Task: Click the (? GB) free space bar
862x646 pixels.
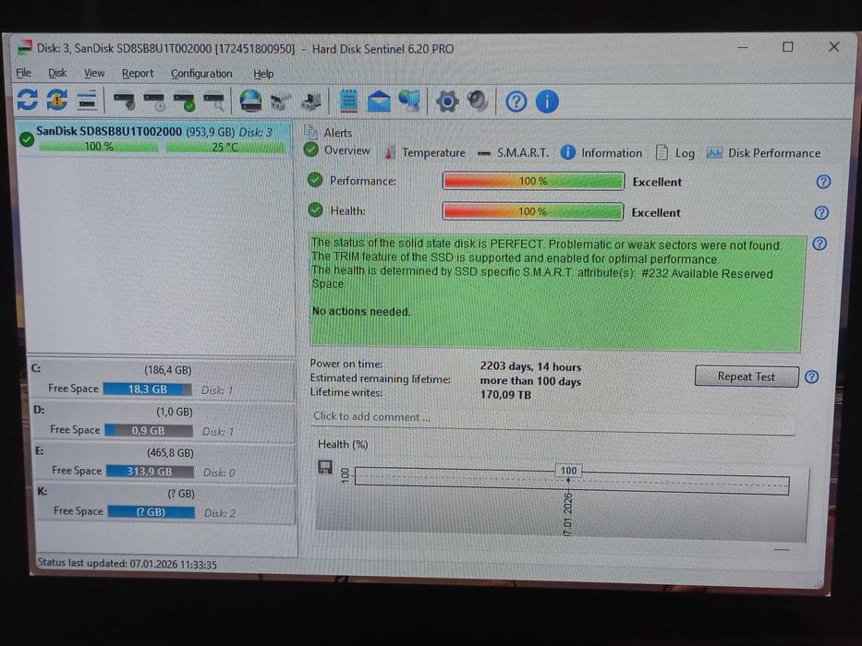Action: point(151,512)
